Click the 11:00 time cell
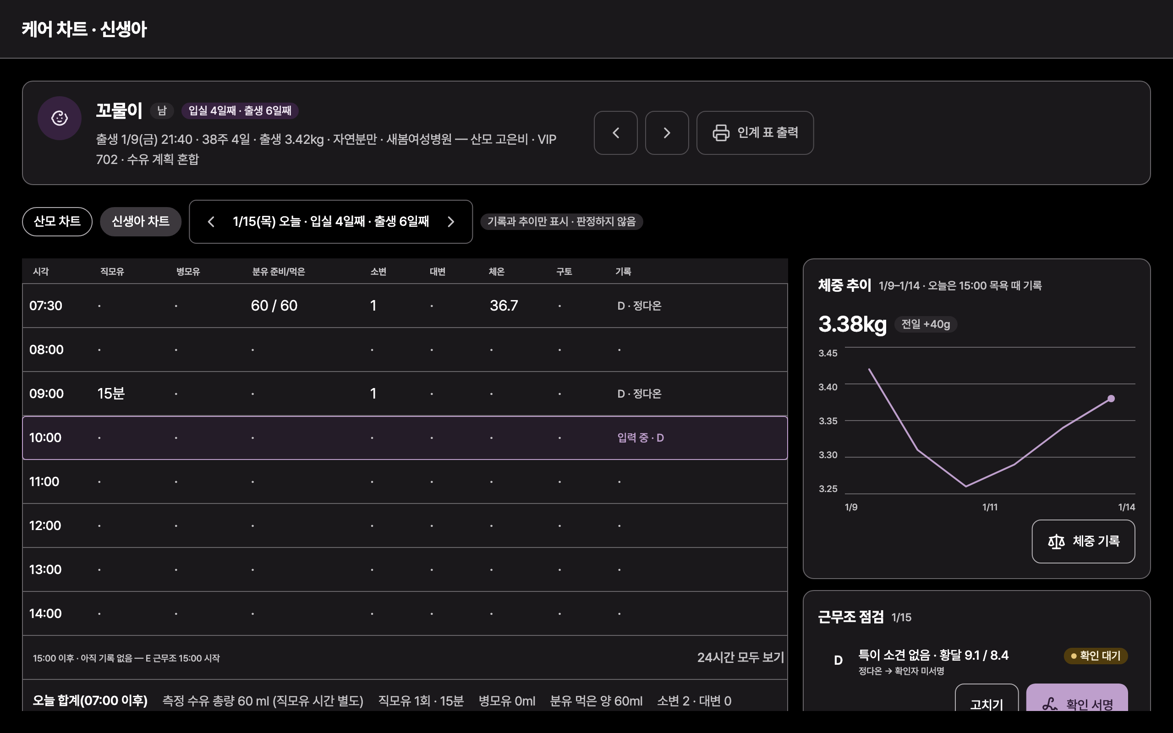 44,482
